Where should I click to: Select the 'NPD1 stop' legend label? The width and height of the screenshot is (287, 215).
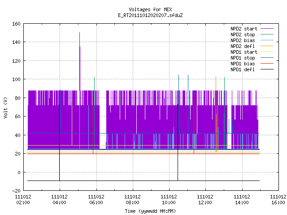[243, 58]
